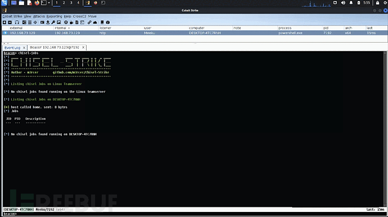Select the Beacon 192.168.73.129@7192 tab
Image resolution: width=388 pixels, height=217 pixels.
click(55, 47)
